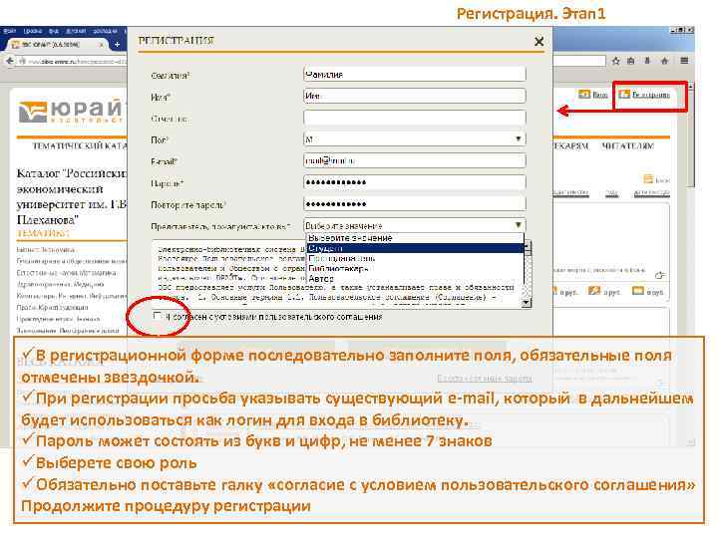Screen dimensions: 718x538
Task: Open Гуманитарные и общественные науки topic
Action: coord(72,261)
